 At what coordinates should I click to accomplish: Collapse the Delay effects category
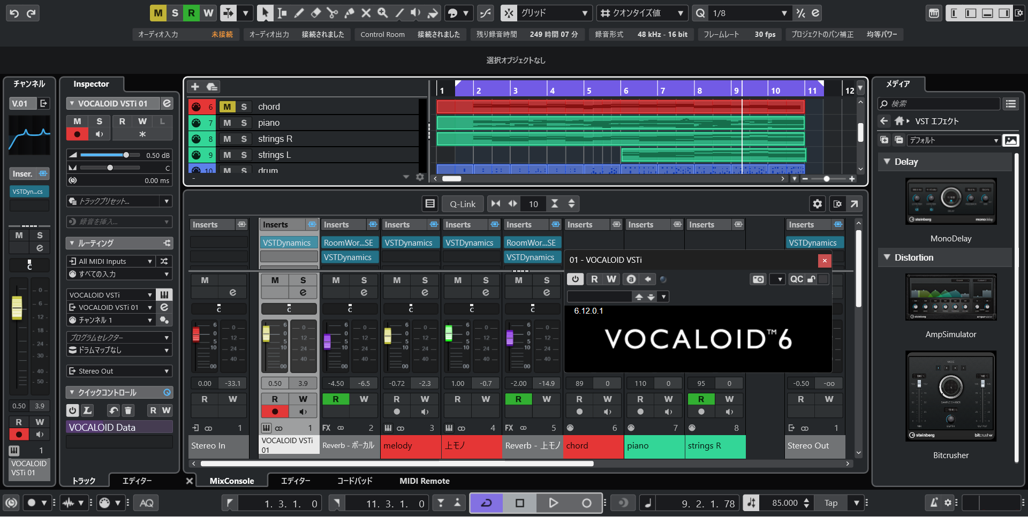coord(887,162)
